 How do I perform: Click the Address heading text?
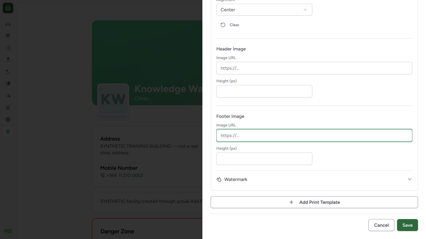[110, 139]
